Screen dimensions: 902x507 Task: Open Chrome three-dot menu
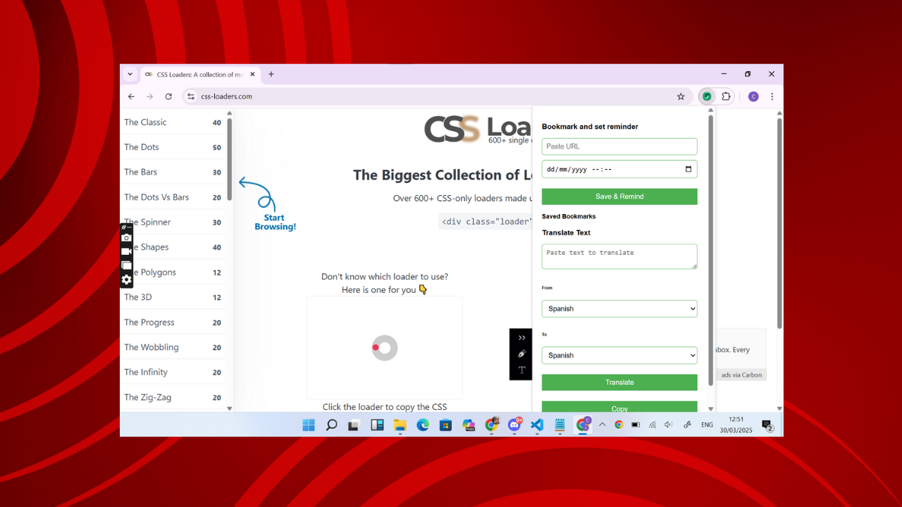(772, 96)
